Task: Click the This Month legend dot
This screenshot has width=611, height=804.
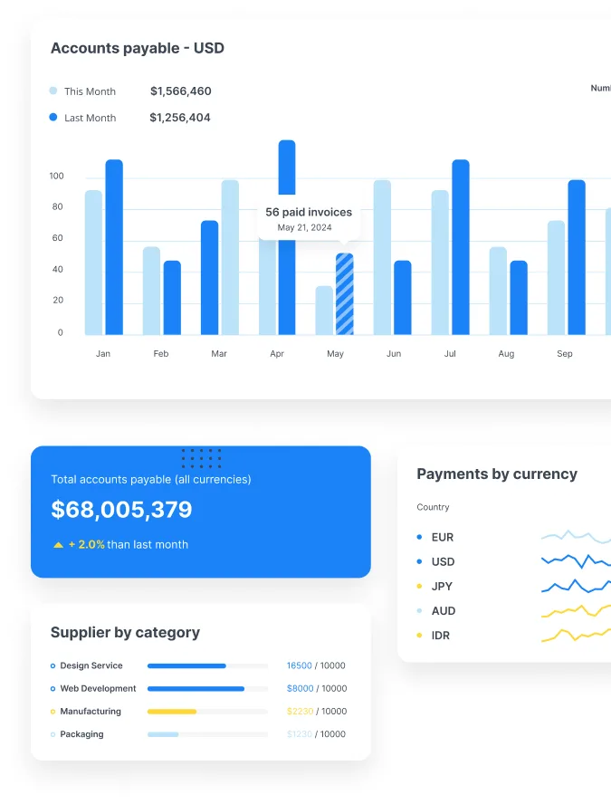Action: pyautogui.click(x=53, y=91)
